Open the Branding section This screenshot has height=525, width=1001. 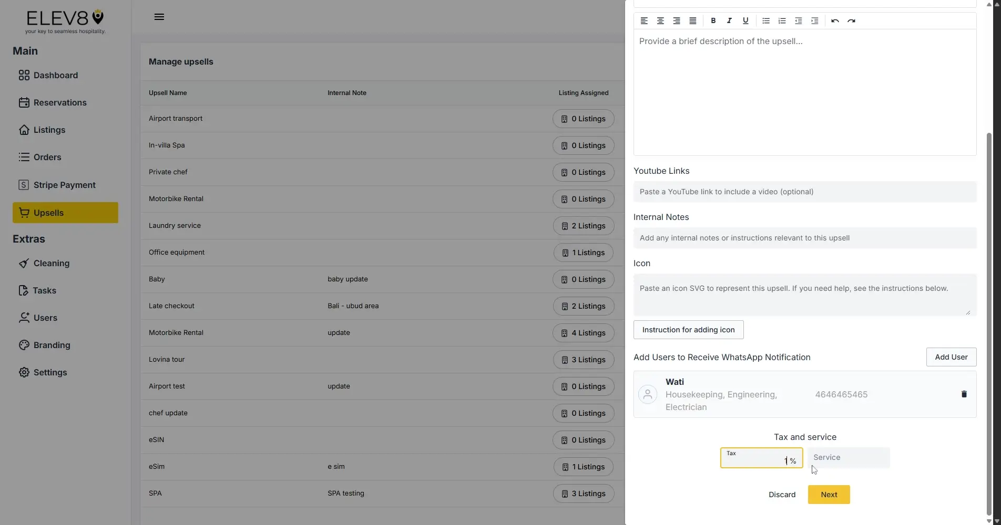(x=52, y=345)
